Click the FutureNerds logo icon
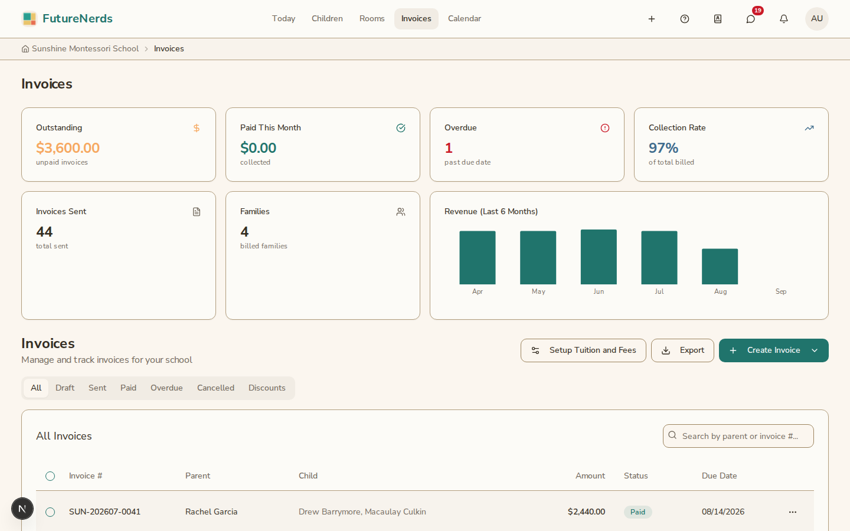Viewport: 850px width, 531px height. (29, 19)
